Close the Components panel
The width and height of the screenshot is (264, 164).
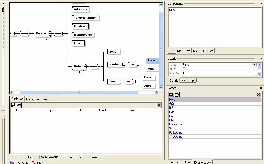pyautogui.click(x=261, y=4)
